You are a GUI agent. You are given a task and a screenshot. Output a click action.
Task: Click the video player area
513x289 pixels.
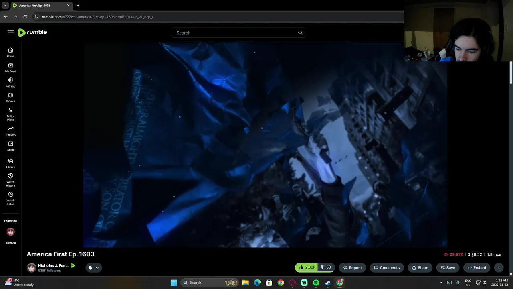click(265, 145)
